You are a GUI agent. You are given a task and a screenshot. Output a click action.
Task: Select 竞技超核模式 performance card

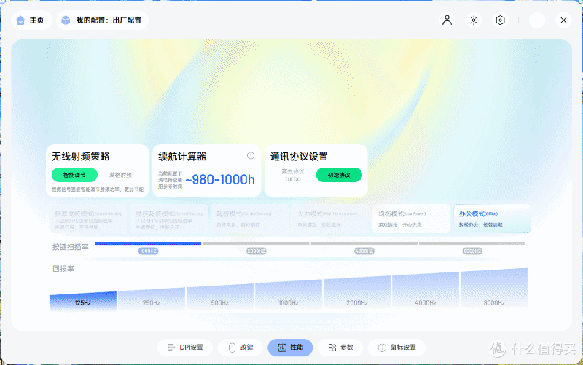click(169, 219)
